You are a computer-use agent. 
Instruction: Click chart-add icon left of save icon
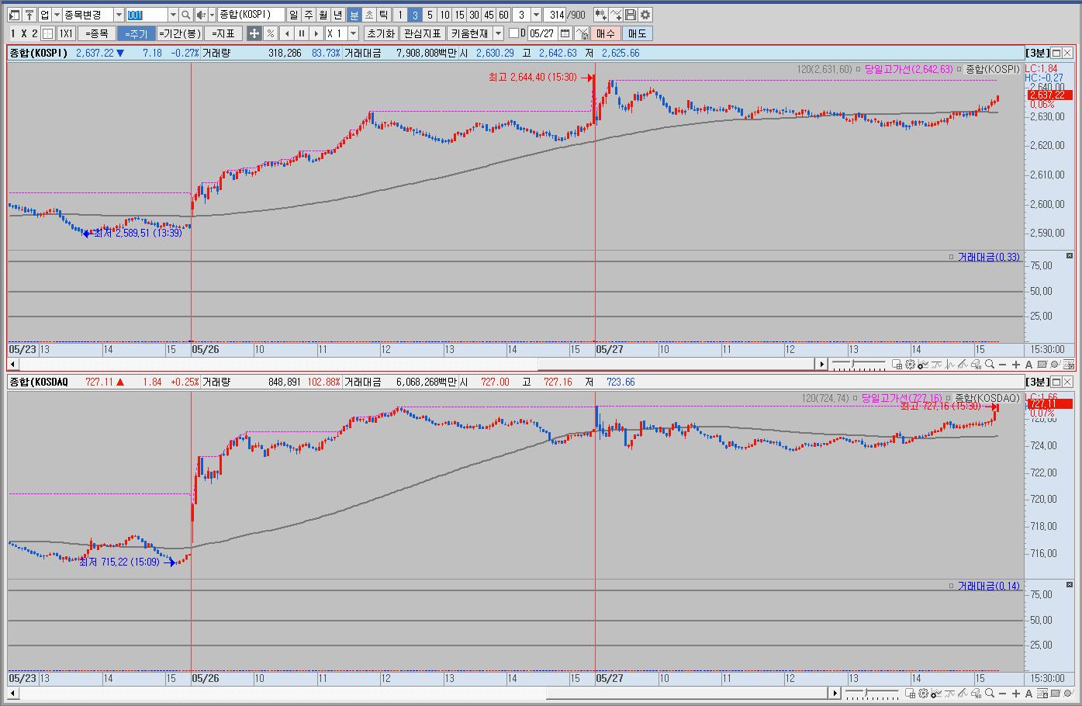click(616, 15)
